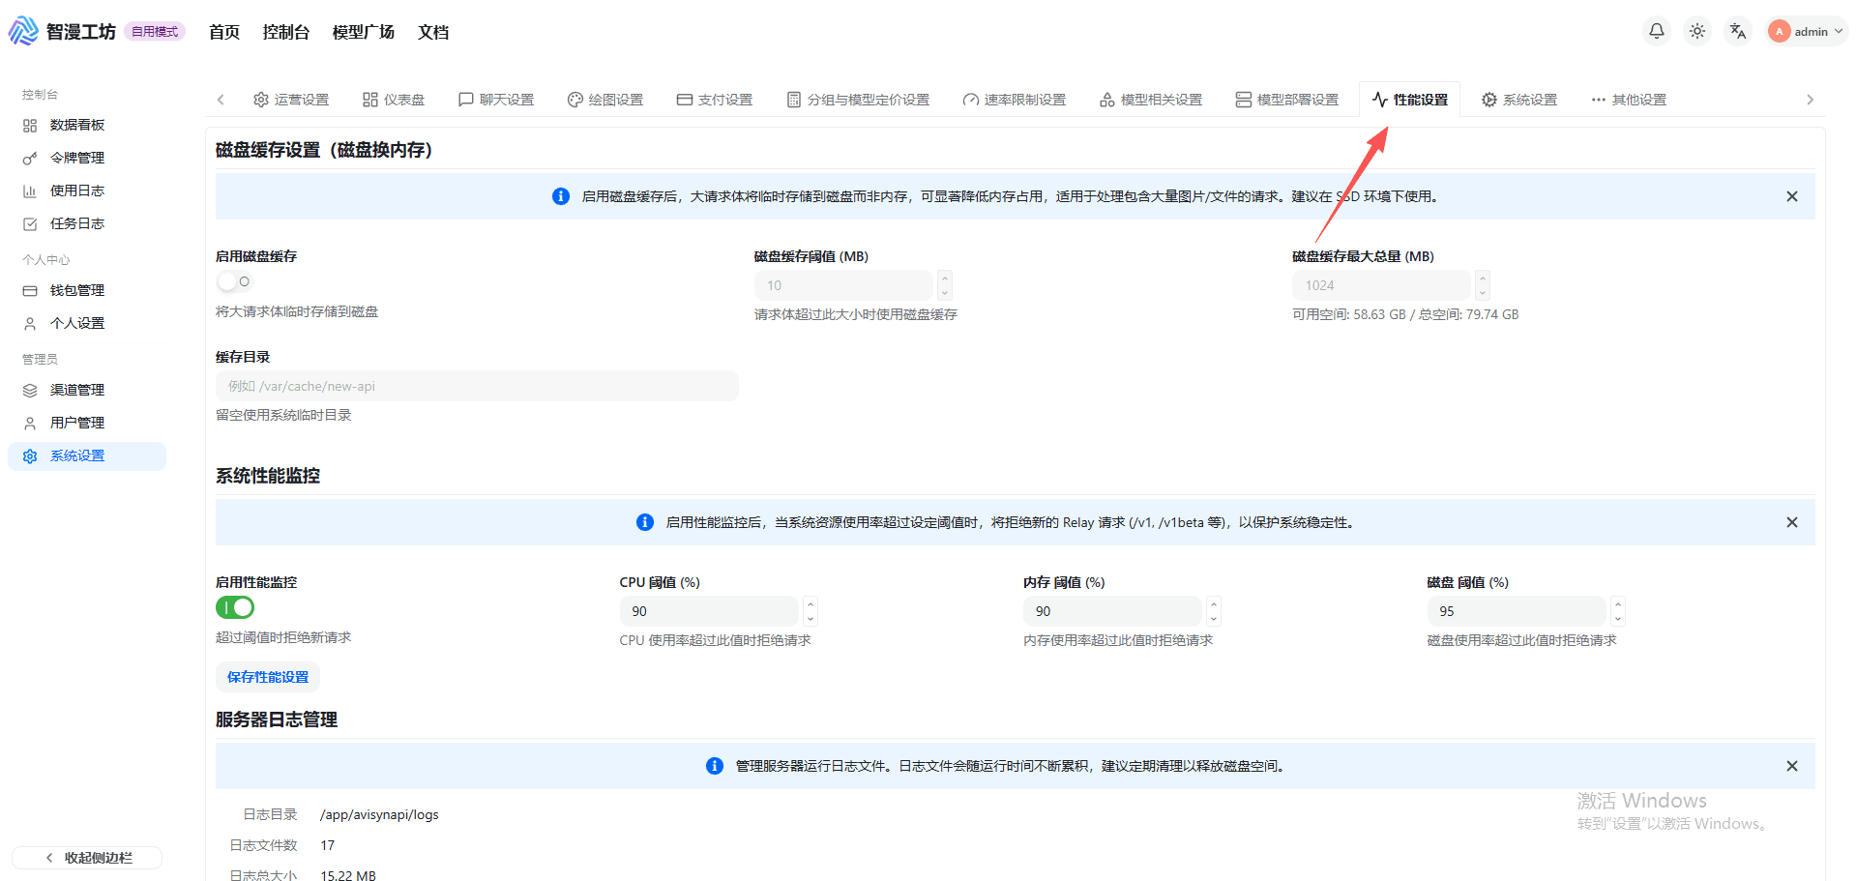Open the notifications bell
The height and width of the screenshot is (881, 1857).
point(1657,31)
